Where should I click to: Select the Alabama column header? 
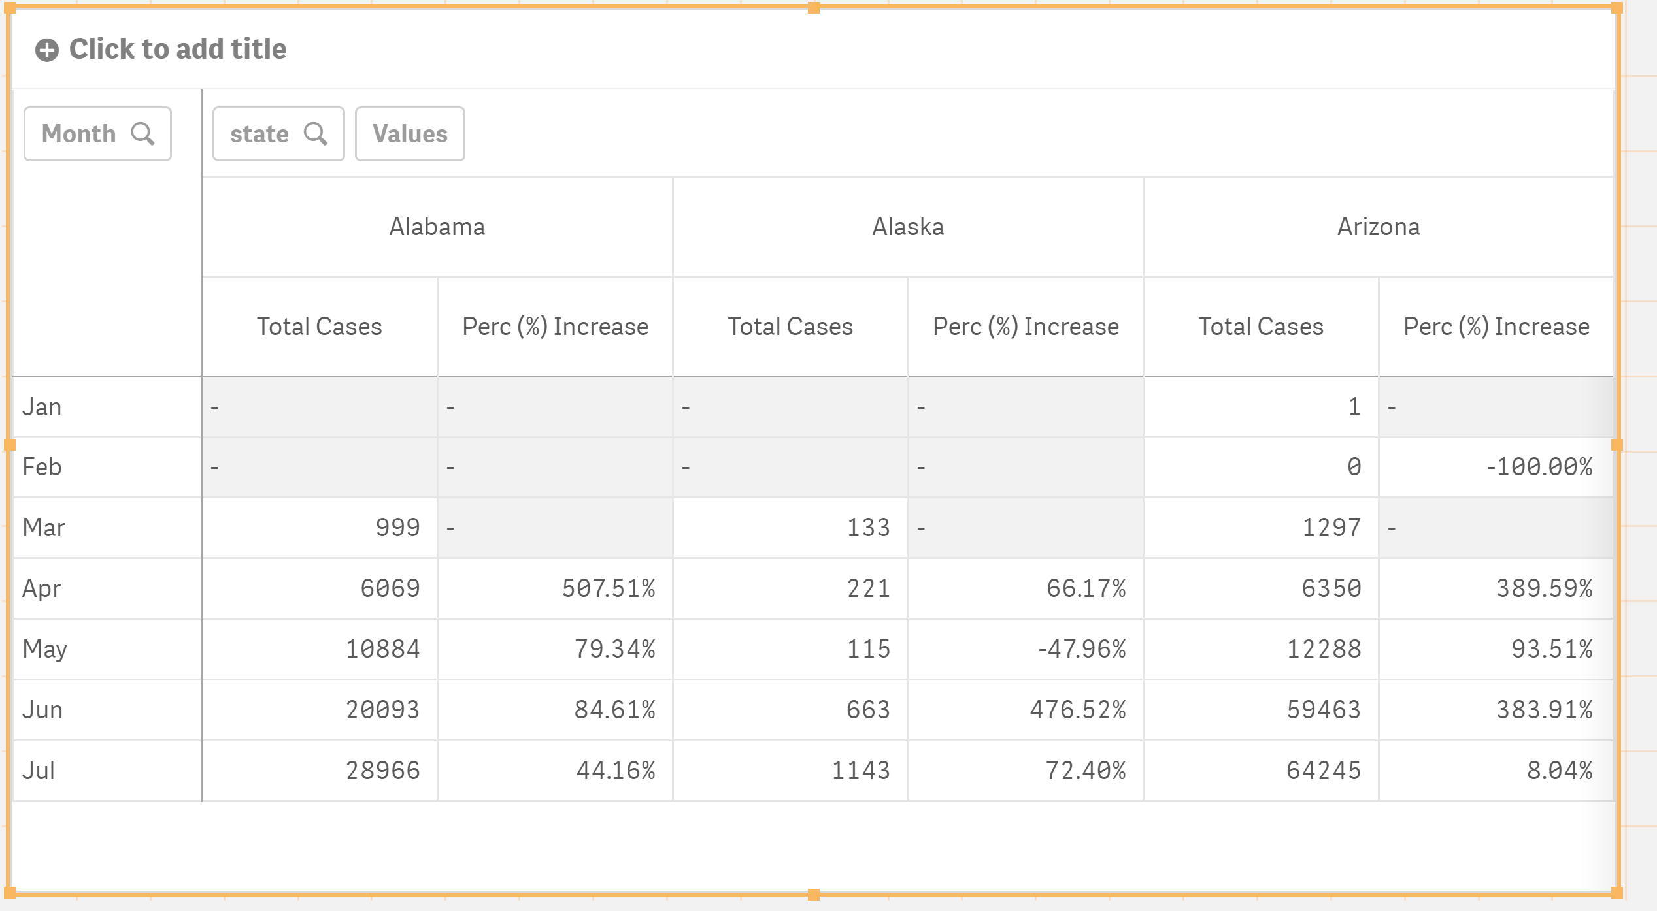pos(437,227)
